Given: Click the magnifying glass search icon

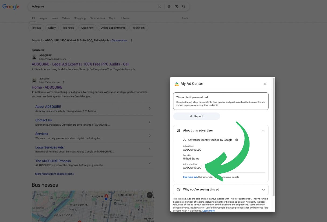Looking at the screenshot, I should (184, 6).
